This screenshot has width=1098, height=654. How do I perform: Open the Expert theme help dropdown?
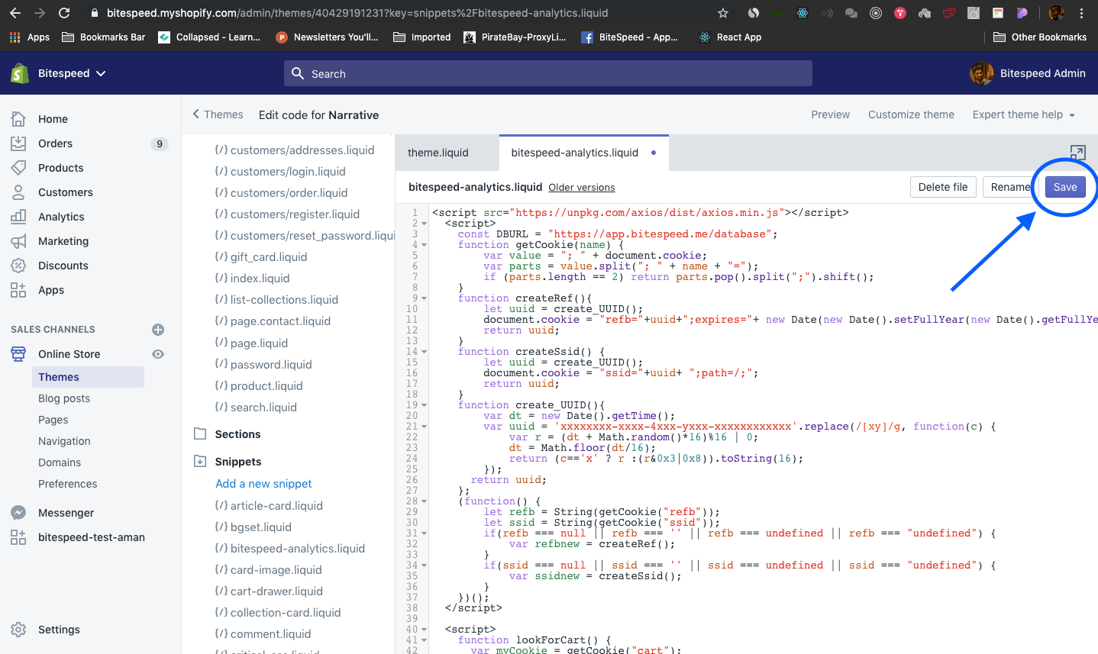tap(1024, 114)
